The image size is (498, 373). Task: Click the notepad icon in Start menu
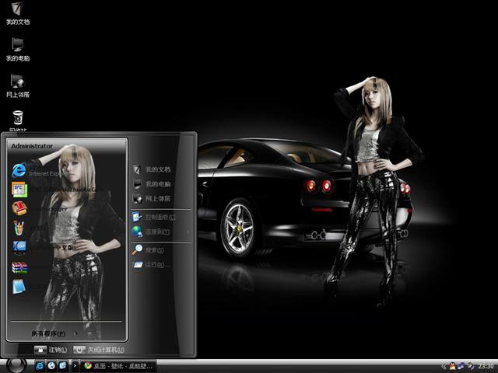[20, 287]
